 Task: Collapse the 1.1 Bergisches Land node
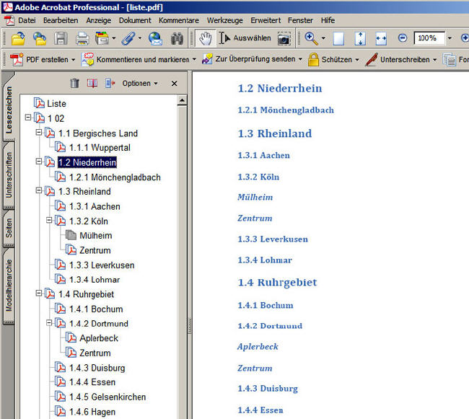39,133
